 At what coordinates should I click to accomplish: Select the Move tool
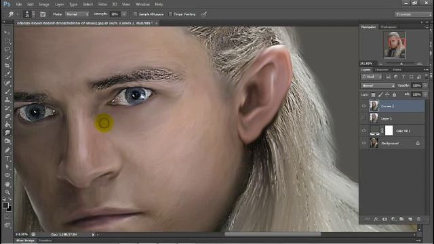click(x=7, y=33)
